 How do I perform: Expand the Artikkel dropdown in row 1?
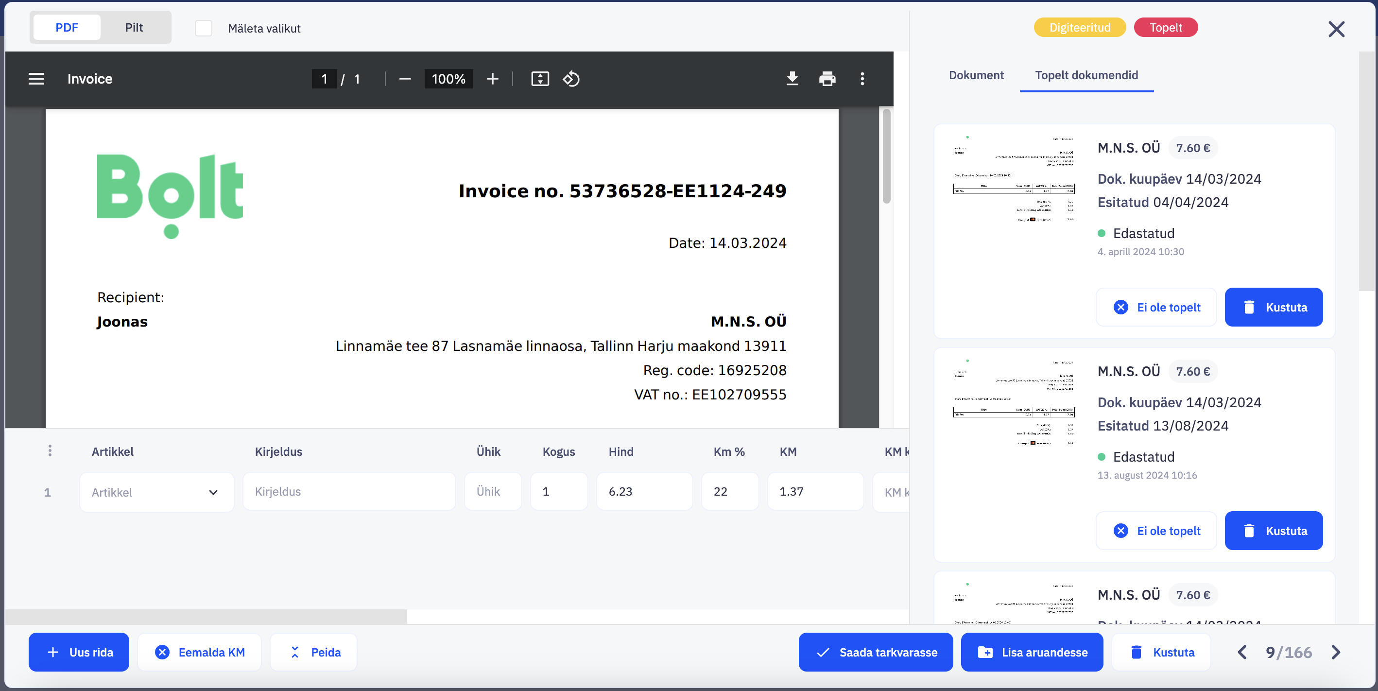(157, 492)
